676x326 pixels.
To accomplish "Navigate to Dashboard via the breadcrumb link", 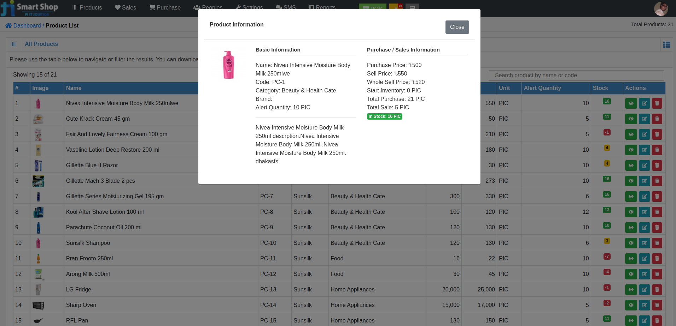I will click(27, 25).
